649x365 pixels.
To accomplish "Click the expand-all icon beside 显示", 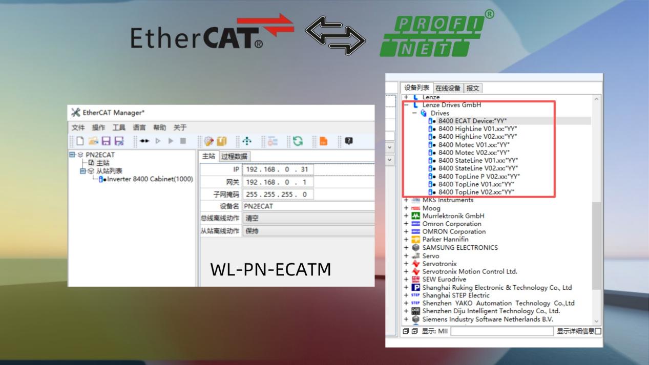I will (x=414, y=331).
